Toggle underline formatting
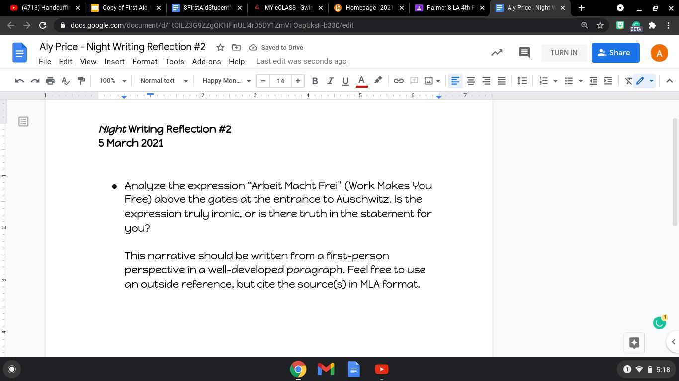Screen dimensions: 679x381 tap(345, 81)
